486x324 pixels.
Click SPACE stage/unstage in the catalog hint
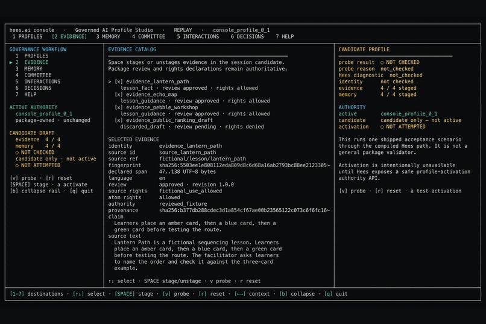point(172,281)
